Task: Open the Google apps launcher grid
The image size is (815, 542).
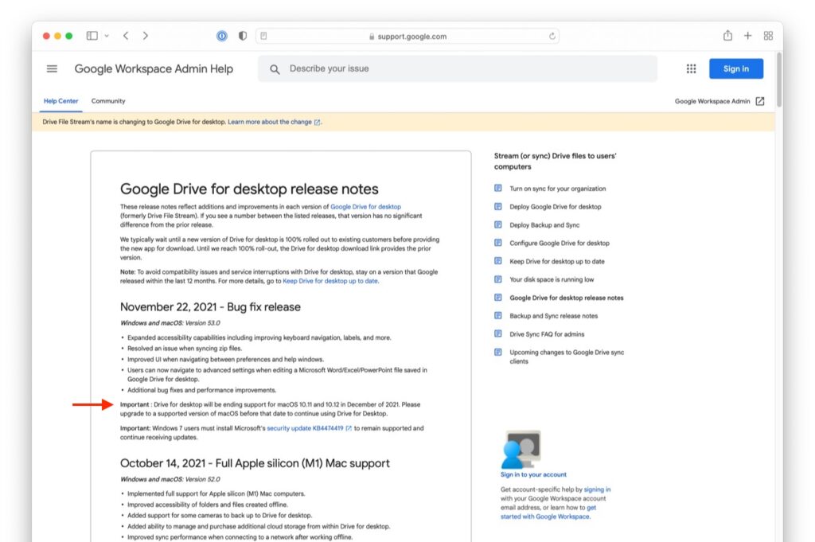Action: tap(691, 68)
